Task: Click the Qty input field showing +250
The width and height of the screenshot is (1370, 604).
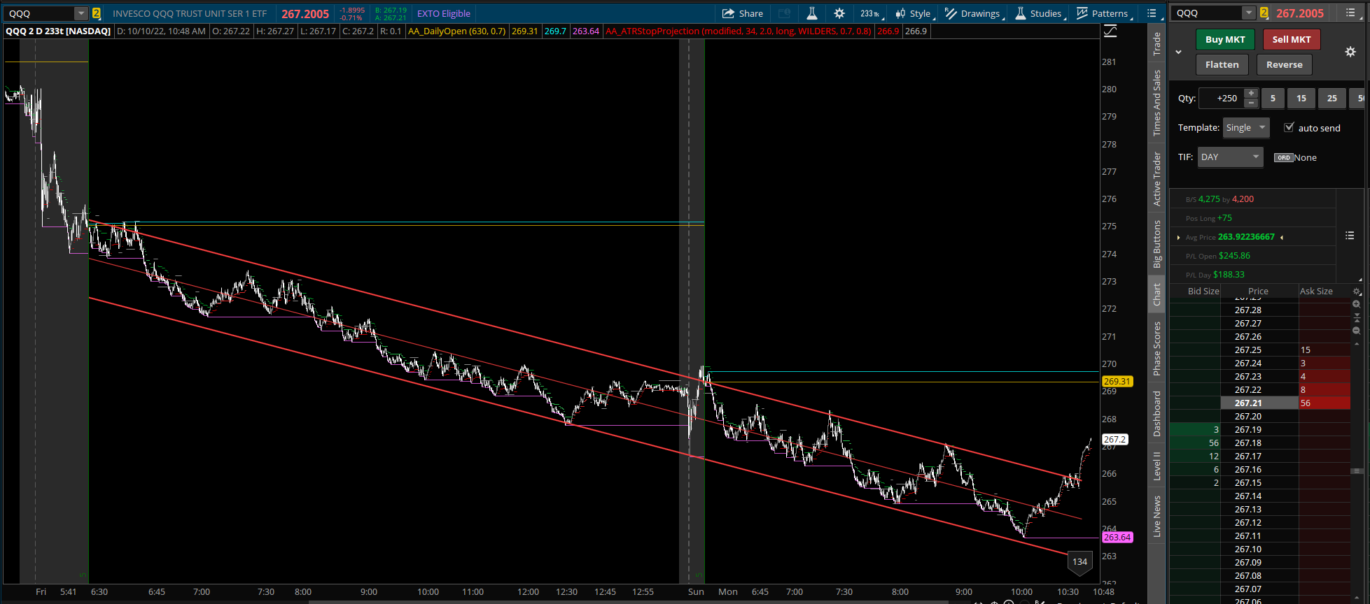Action: [x=1222, y=98]
